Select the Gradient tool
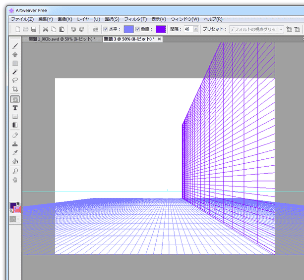 15,125
